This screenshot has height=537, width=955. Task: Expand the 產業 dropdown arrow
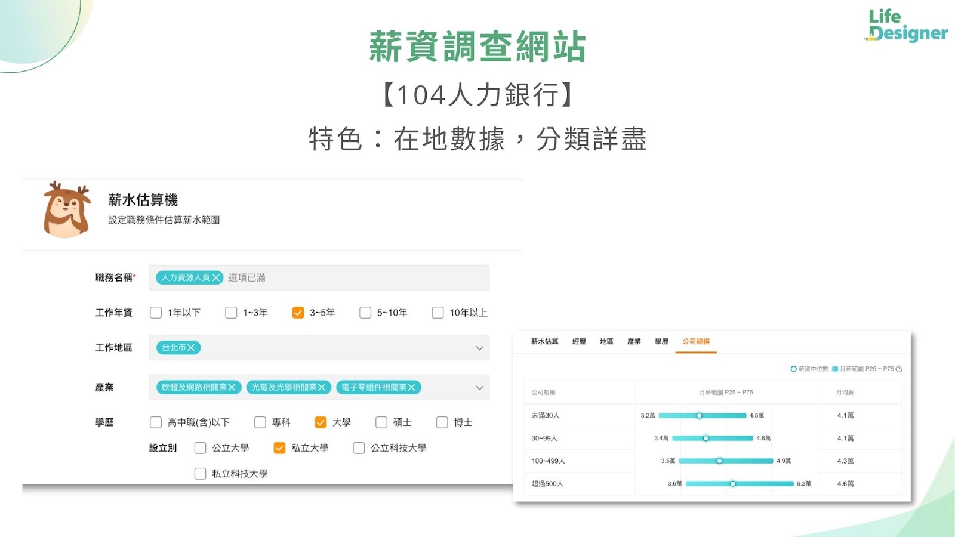click(479, 388)
